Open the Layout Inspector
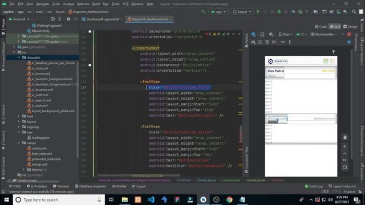The image size is (365, 205). [x=342, y=186]
